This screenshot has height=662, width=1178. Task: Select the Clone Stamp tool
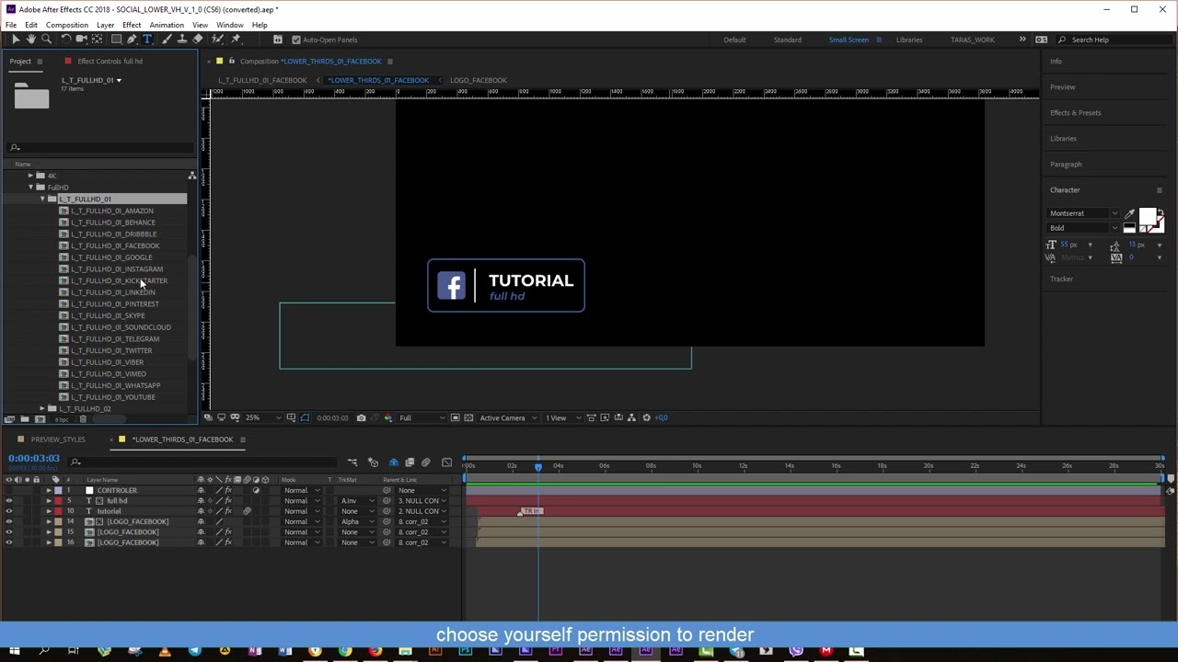point(181,40)
